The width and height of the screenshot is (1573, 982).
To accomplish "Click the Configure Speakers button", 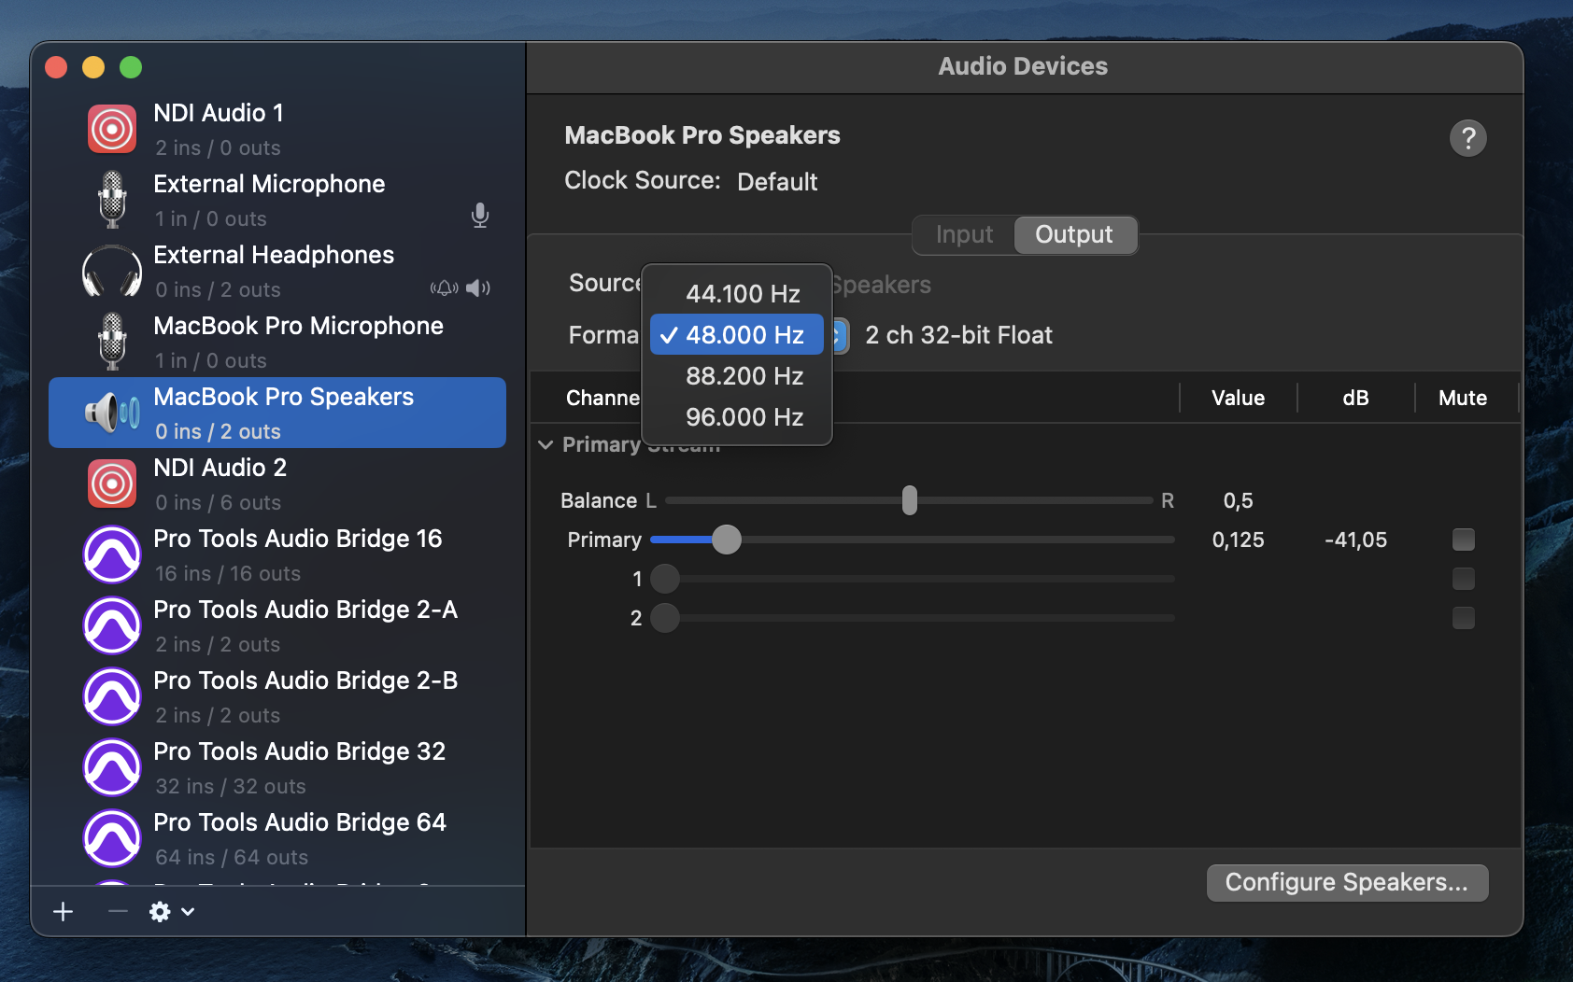I will tap(1346, 882).
